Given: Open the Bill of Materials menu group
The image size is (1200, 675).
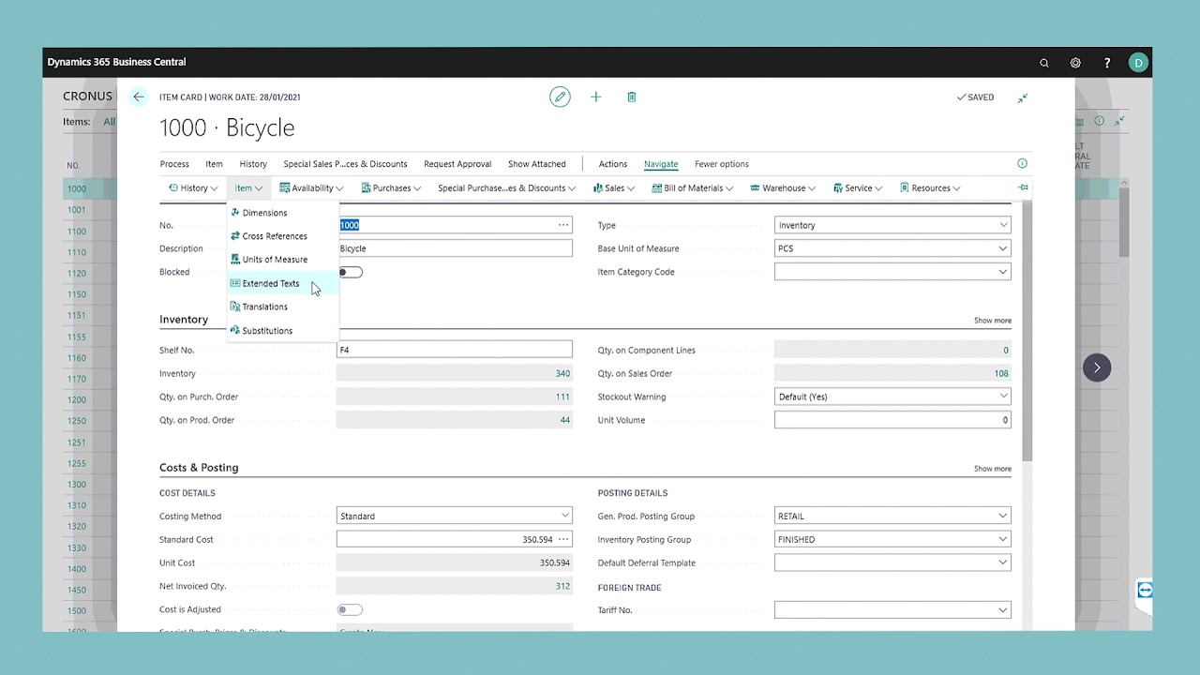Looking at the screenshot, I should 692,187.
